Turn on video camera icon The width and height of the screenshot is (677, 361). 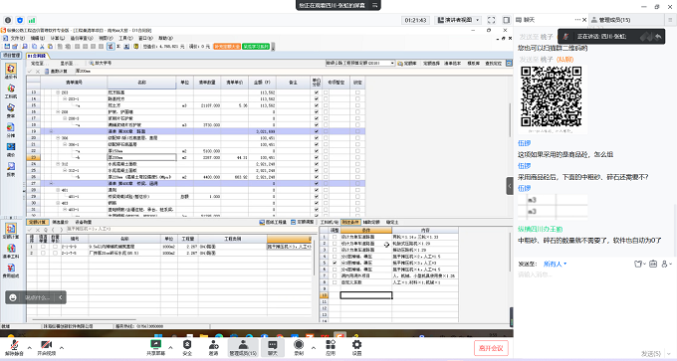coord(46,347)
